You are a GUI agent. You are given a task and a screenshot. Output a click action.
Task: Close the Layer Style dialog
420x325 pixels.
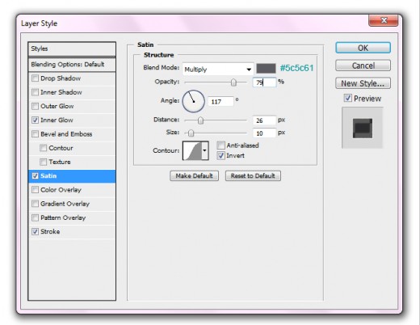coord(384,20)
